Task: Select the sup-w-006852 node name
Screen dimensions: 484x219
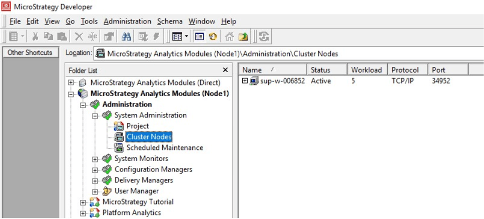Action: pyautogui.click(x=283, y=81)
